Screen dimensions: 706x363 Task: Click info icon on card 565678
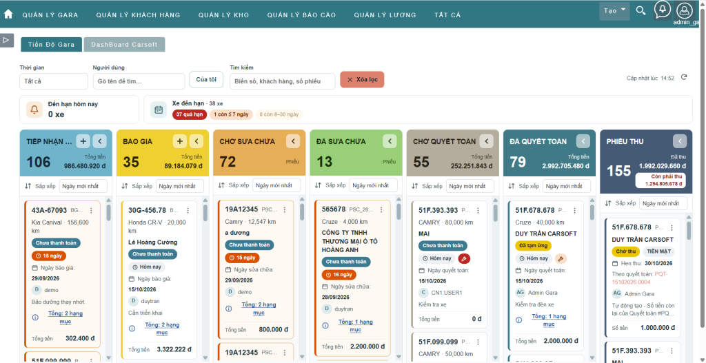pyautogui.click(x=325, y=326)
